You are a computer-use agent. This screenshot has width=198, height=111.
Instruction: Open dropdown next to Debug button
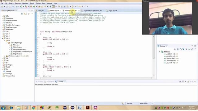click(x=19, y=6)
